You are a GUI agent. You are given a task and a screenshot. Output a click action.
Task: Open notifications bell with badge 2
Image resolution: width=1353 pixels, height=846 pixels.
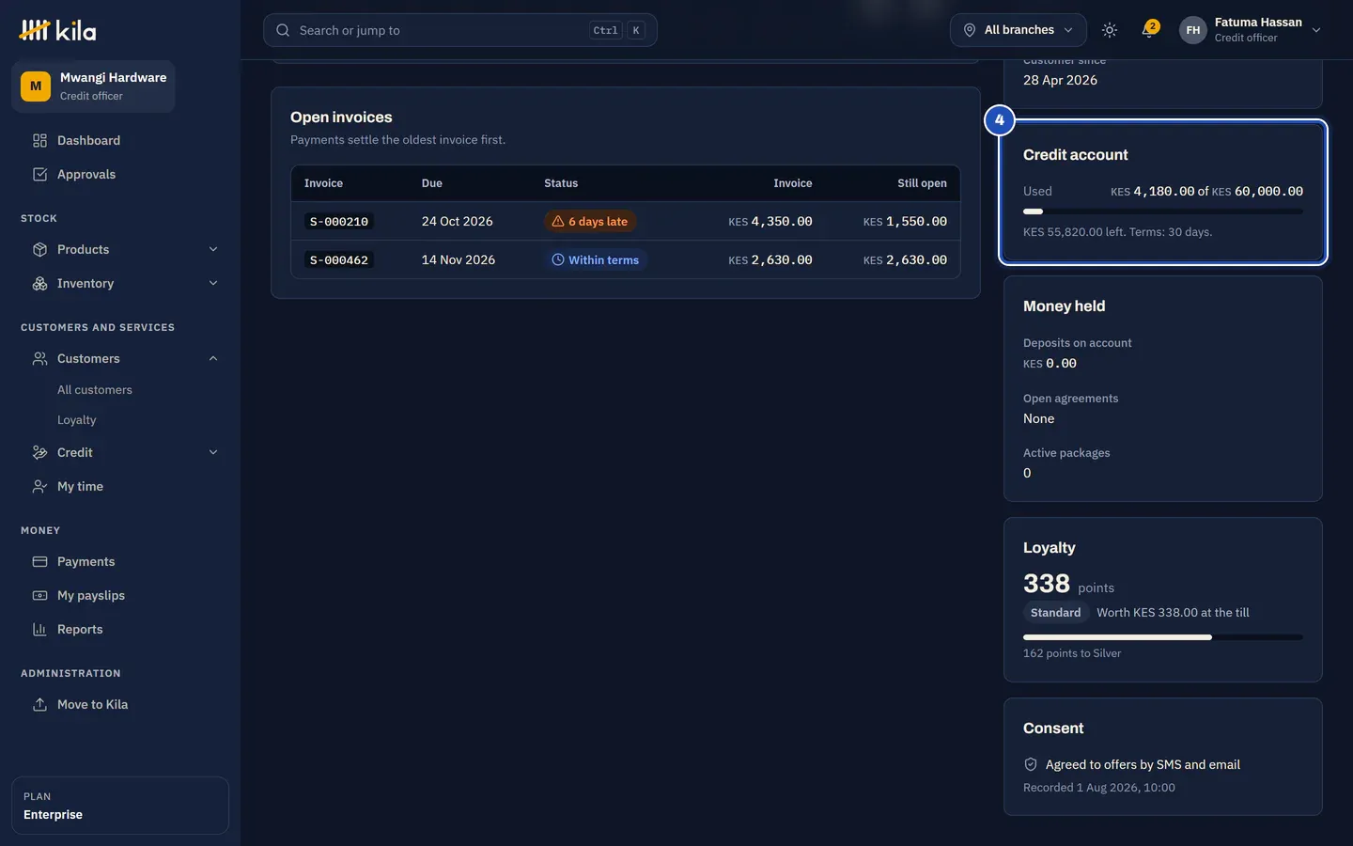point(1148,30)
